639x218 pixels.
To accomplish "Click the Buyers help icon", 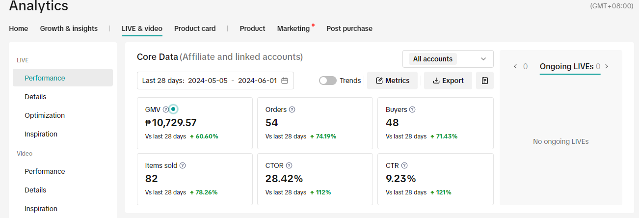I will click(412, 109).
